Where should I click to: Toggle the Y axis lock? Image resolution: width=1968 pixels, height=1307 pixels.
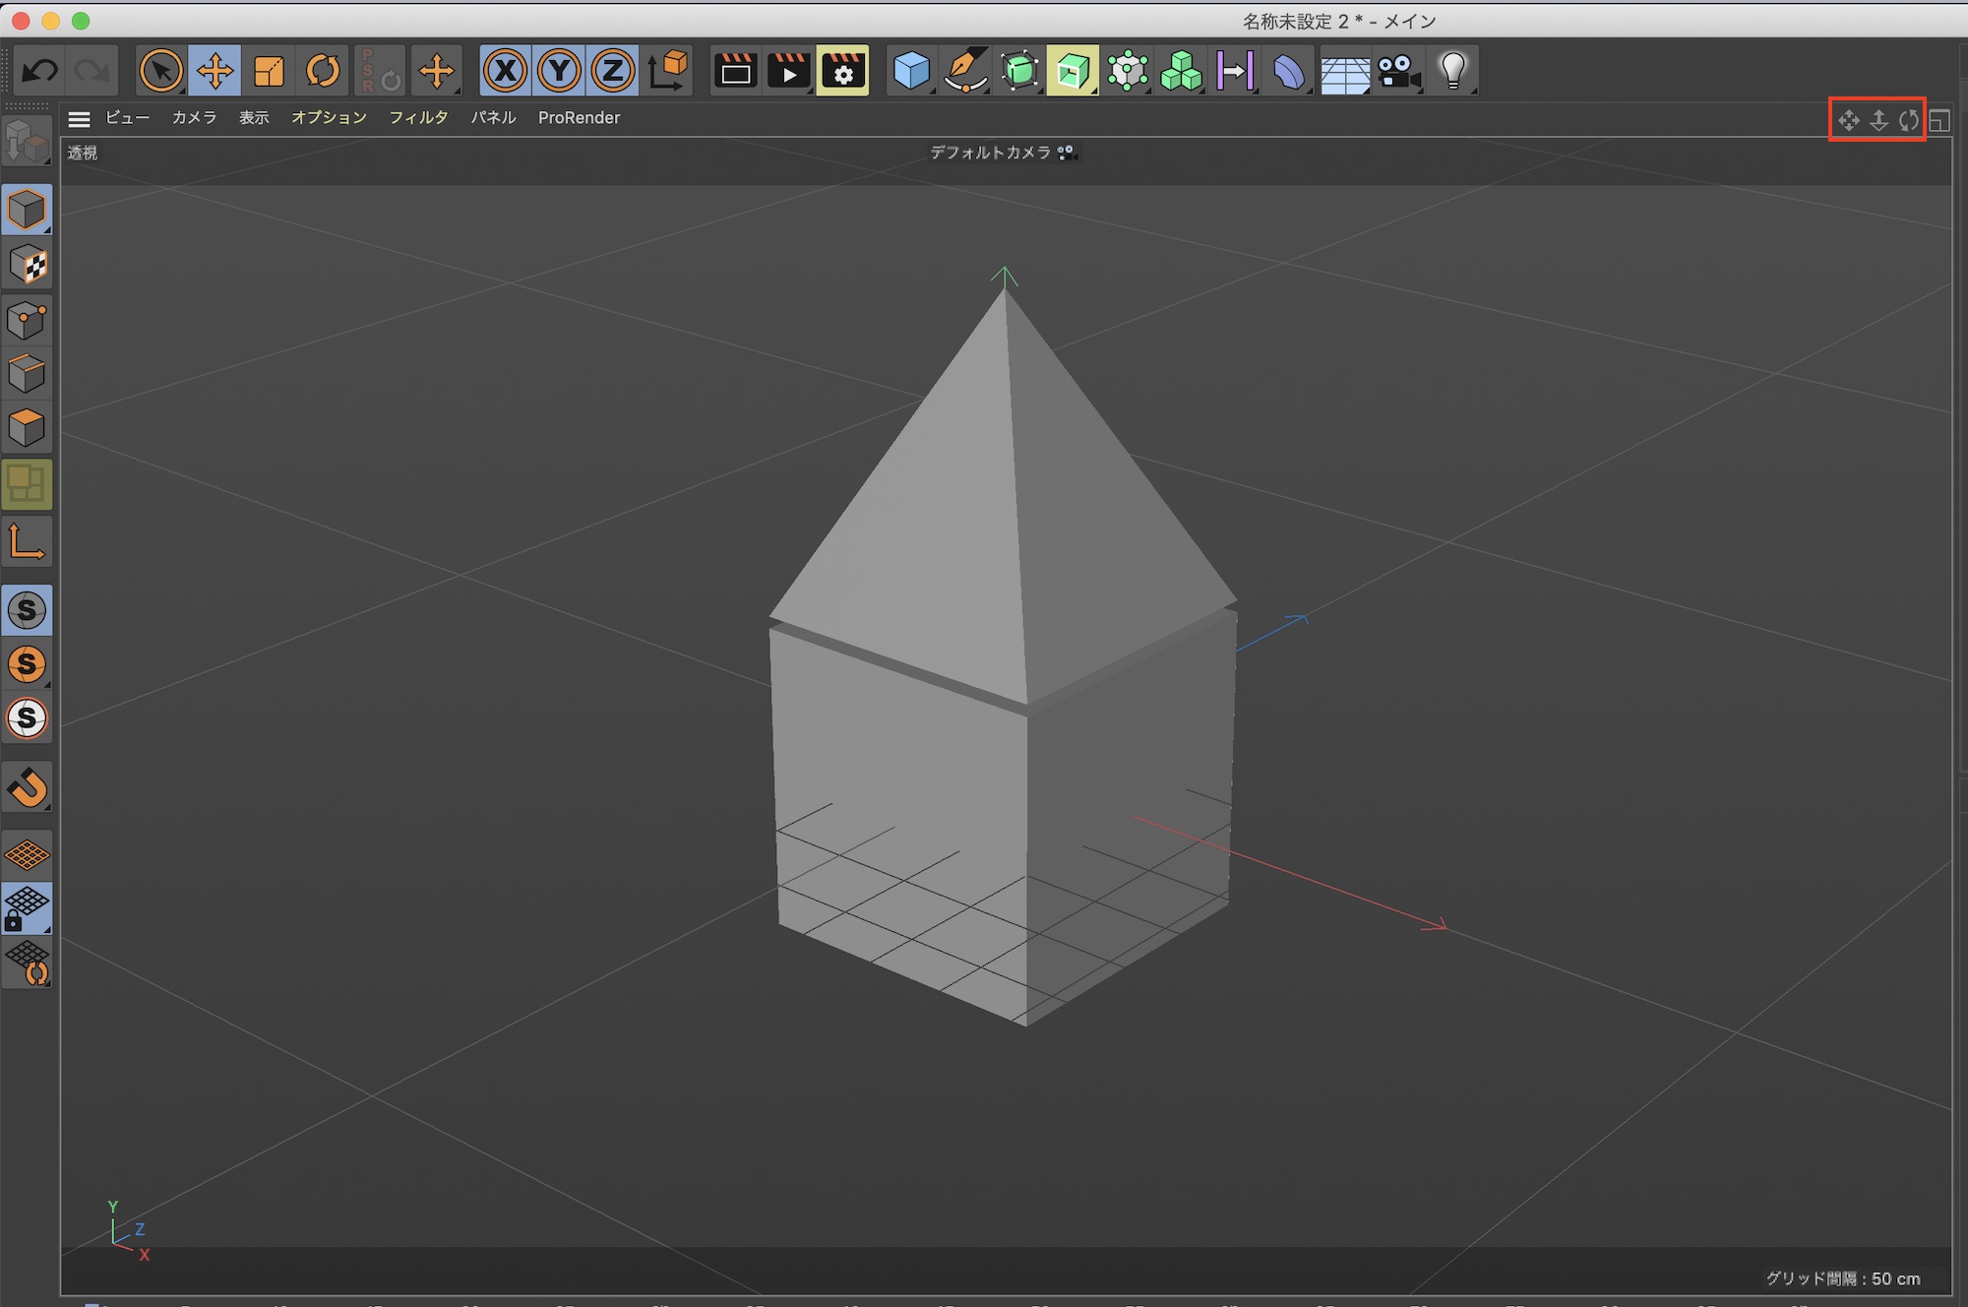point(559,71)
